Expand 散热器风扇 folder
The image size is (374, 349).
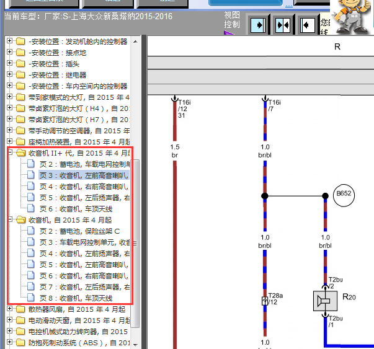pos(9,309)
